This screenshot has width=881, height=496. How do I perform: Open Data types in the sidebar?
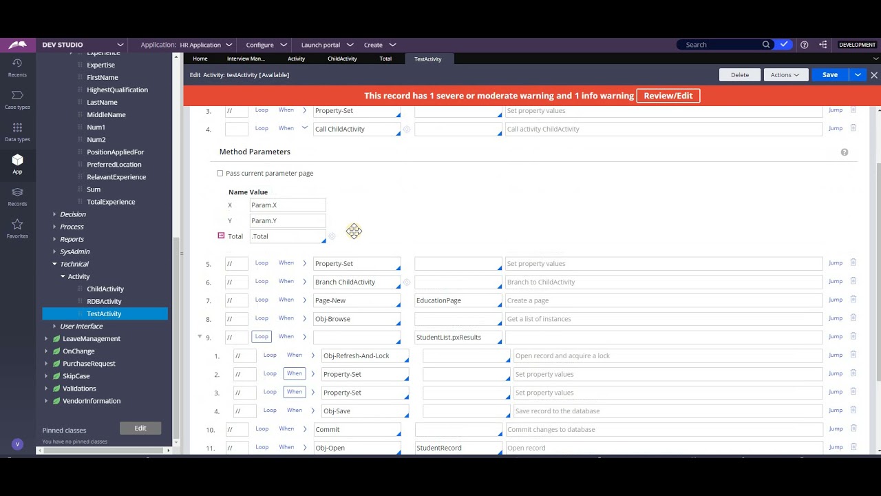pyautogui.click(x=17, y=132)
